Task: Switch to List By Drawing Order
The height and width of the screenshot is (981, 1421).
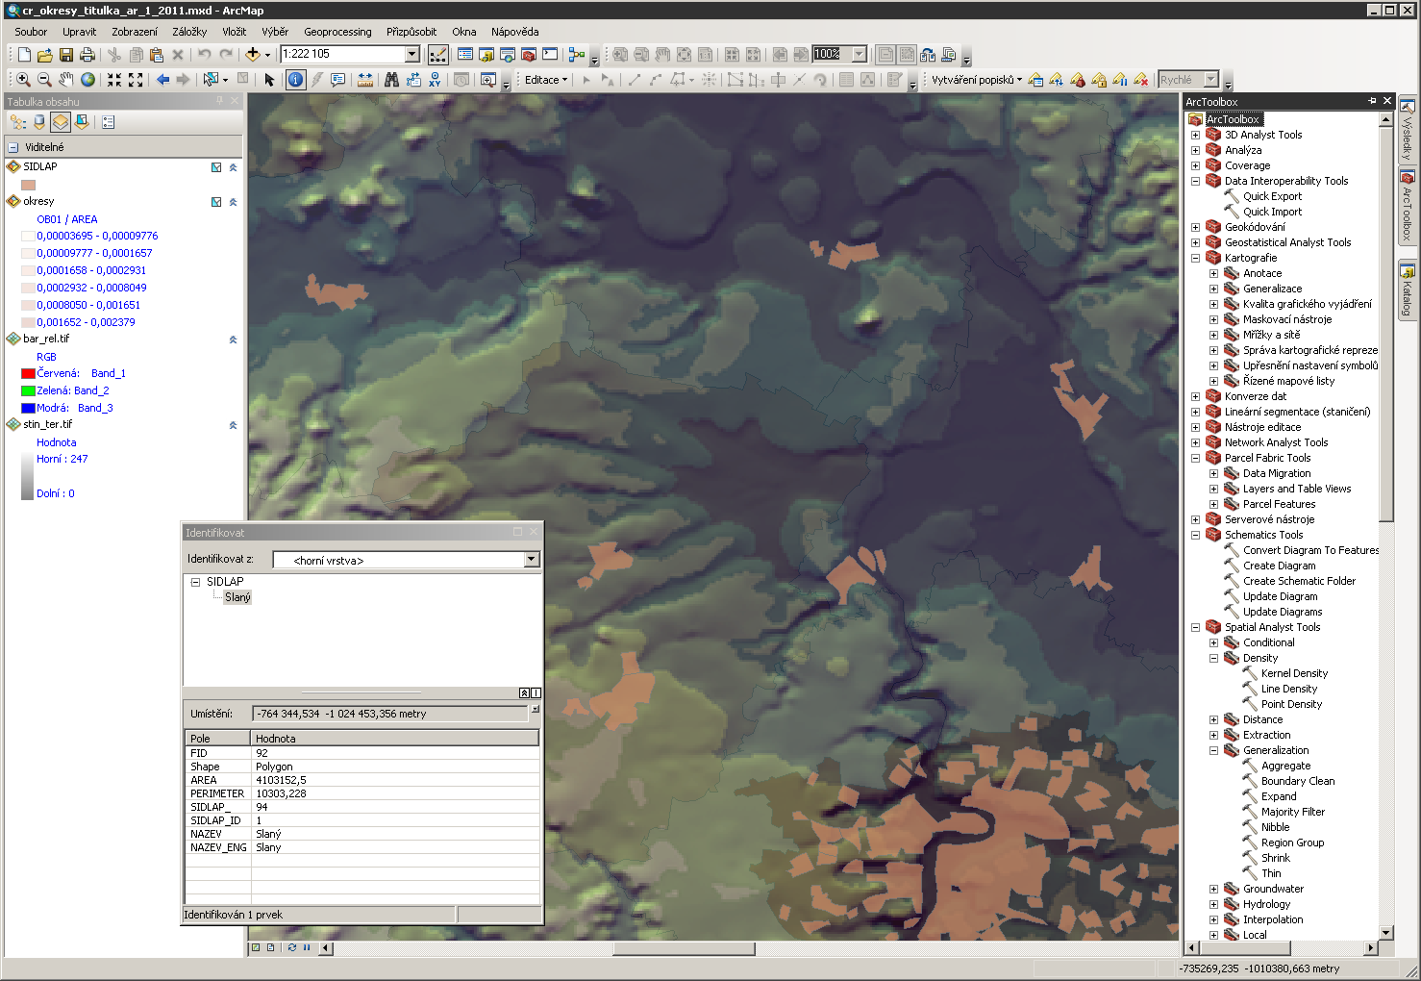Action: [17, 122]
